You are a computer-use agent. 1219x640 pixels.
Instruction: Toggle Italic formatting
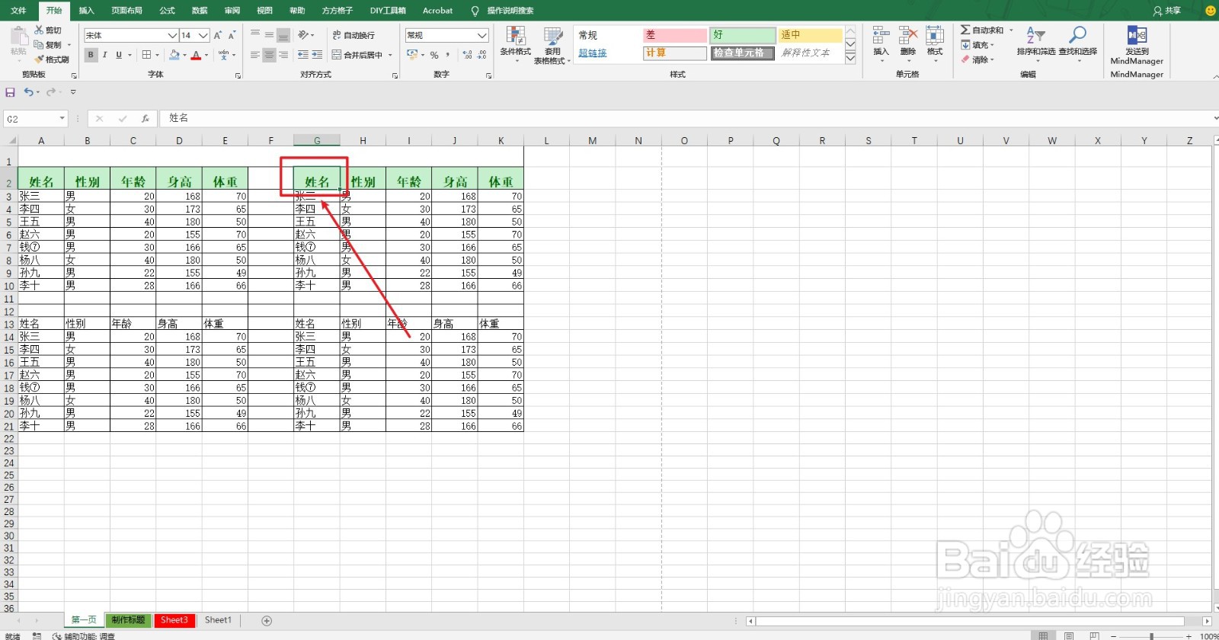pos(104,55)
